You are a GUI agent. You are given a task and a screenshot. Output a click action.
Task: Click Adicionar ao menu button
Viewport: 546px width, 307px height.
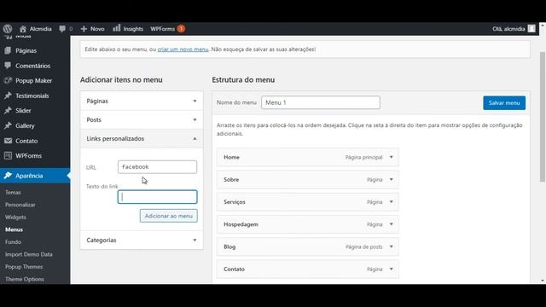pyautogui.click(x=169, y=216)
